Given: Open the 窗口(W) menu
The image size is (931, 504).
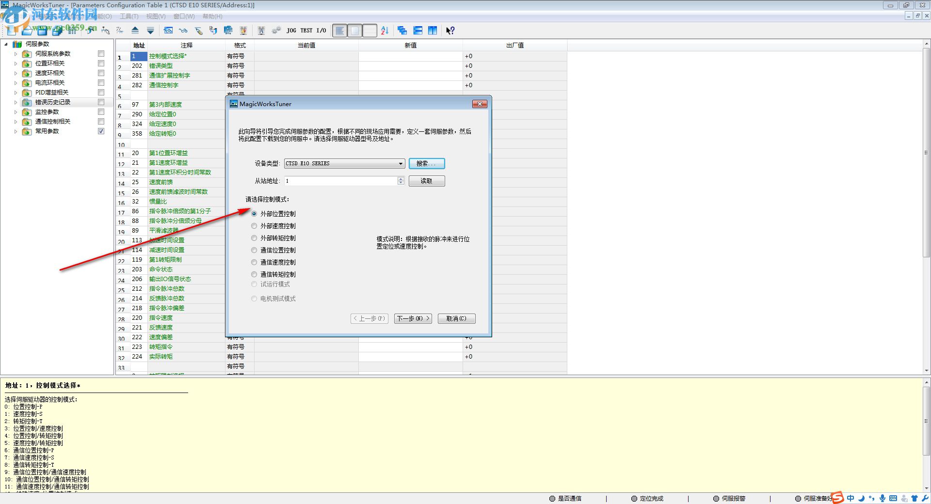Looking at the screenshot, I should point(184,16).
